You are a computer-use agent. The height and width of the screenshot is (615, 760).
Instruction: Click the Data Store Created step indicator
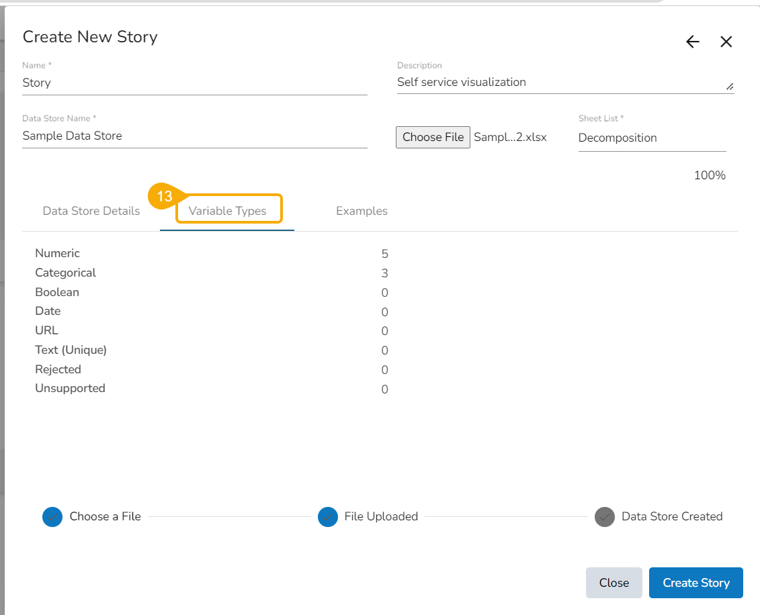[x=604, y=516]
